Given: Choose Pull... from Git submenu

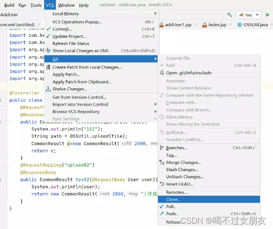Looking at the screenshot, I should click(209, 206).
